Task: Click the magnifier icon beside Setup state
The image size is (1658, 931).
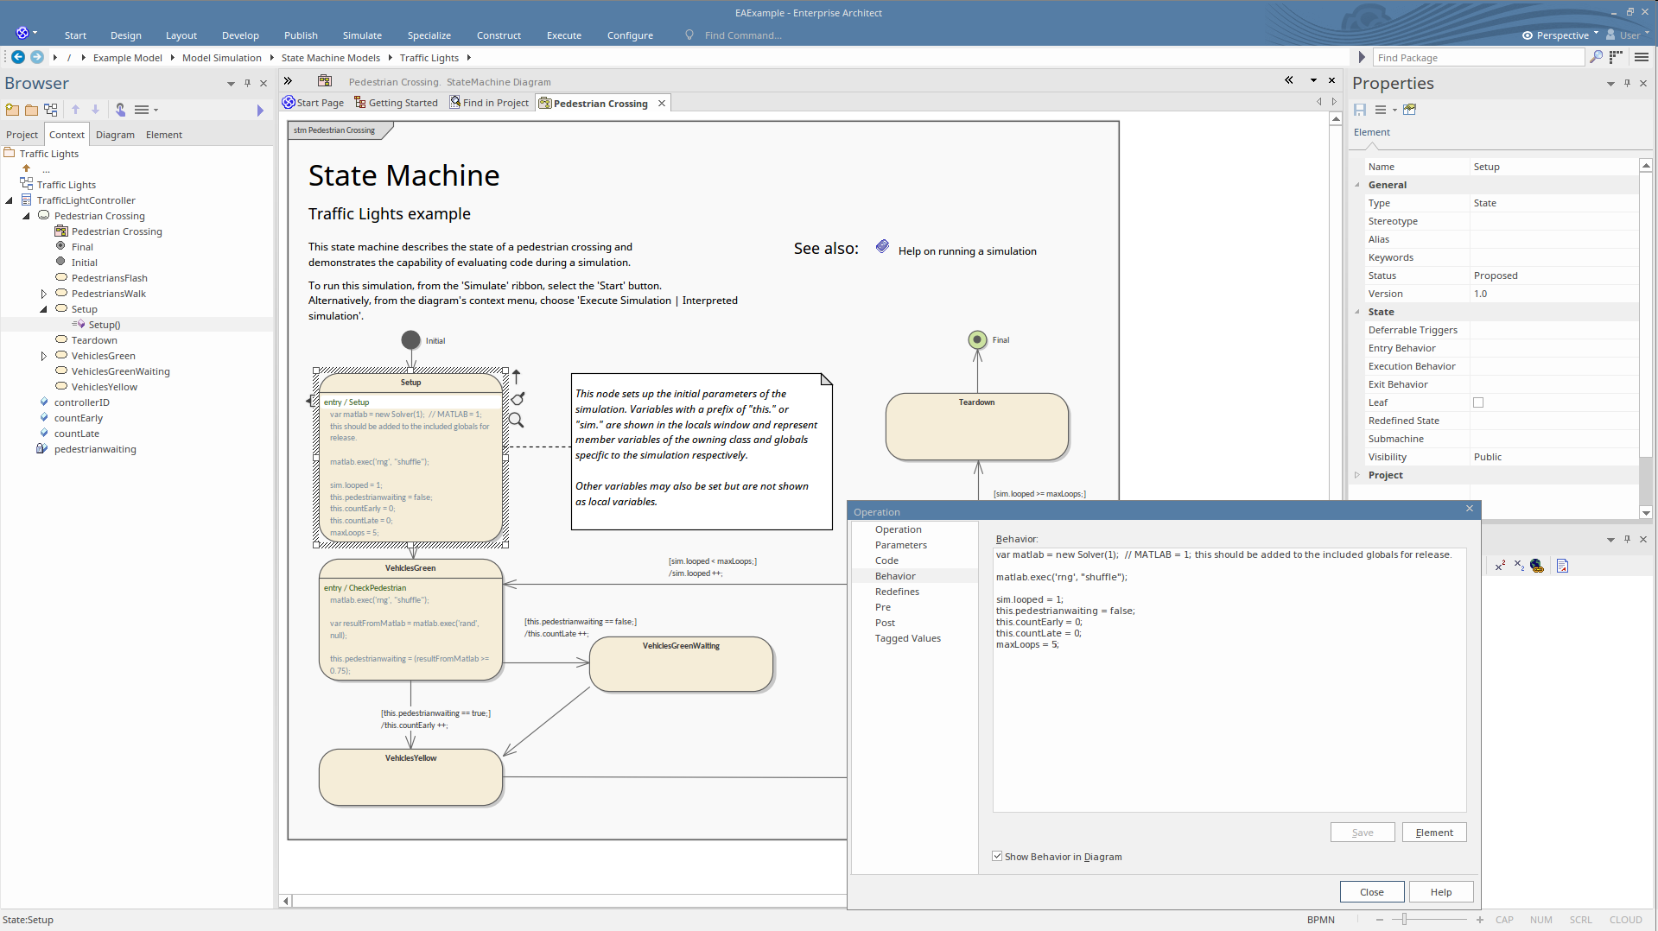Action: (516, 421)
